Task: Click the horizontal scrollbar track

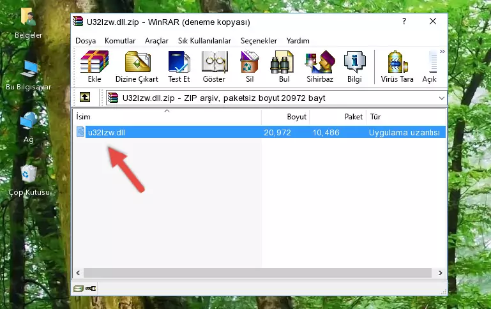Action: click(257, 273)
